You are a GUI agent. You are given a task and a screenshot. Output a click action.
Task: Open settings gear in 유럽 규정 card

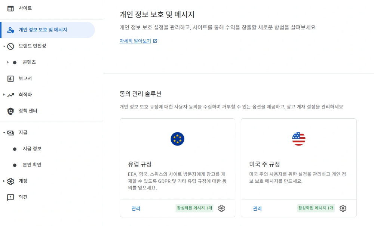(221, 208)
